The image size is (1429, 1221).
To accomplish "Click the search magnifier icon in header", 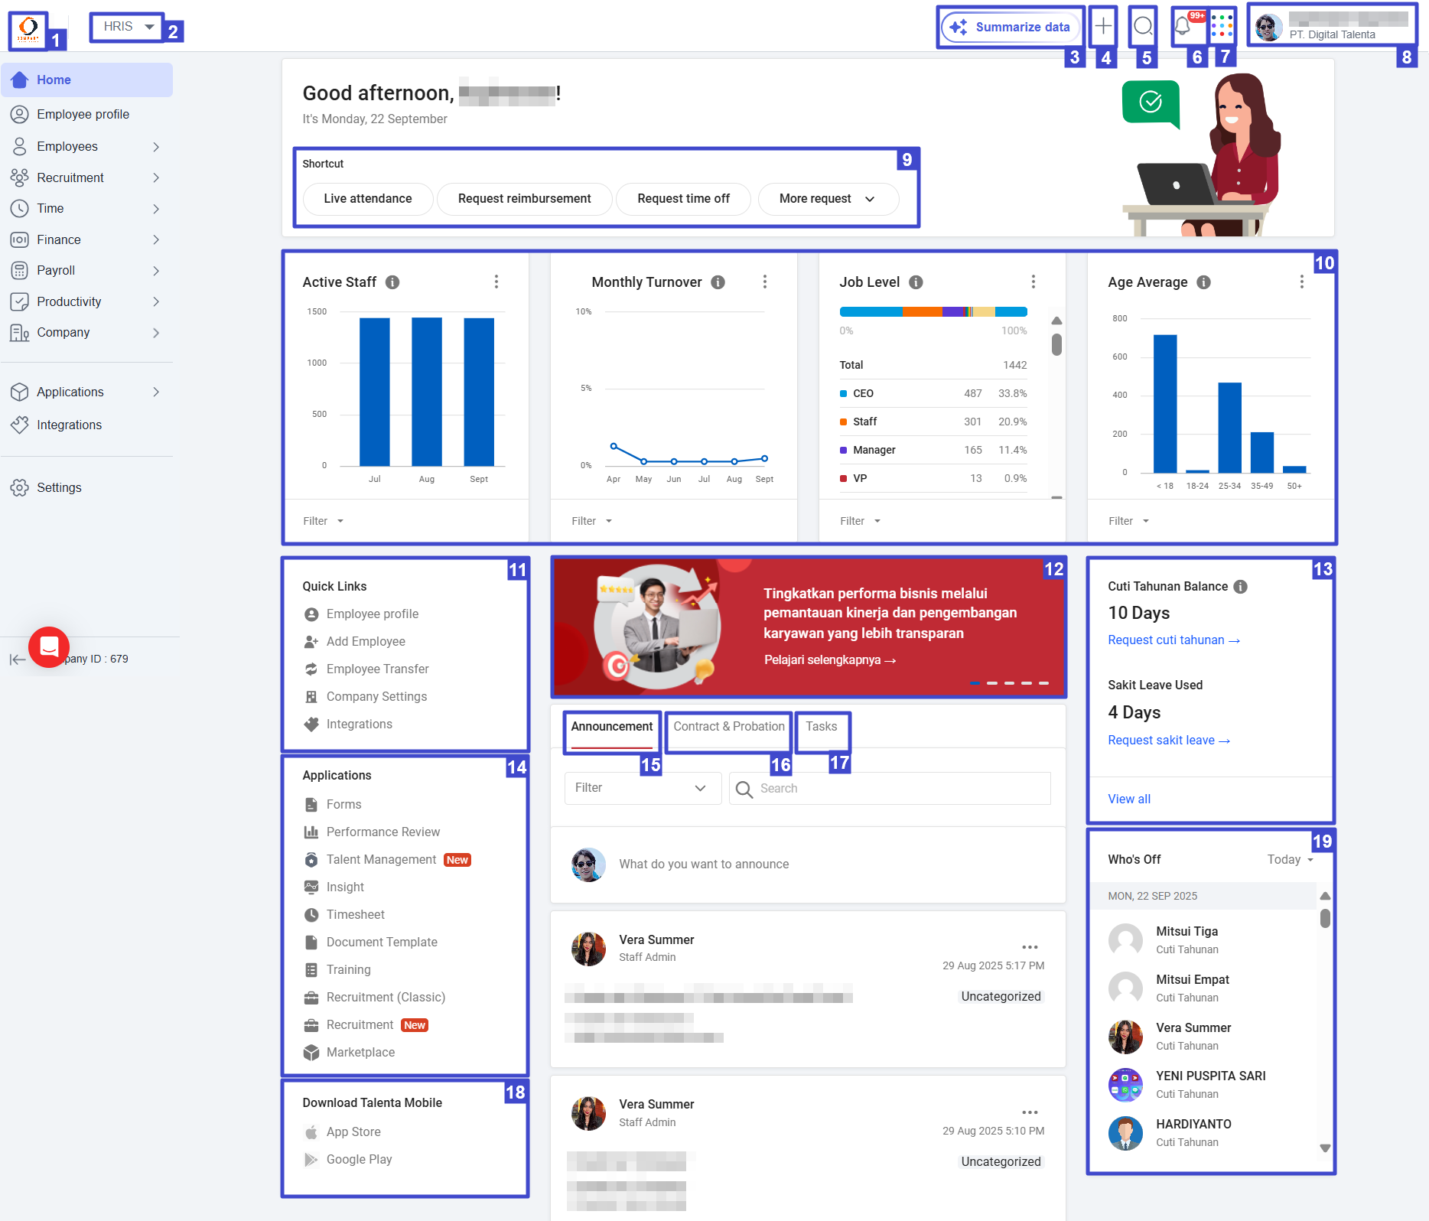I will (x=1143, y=27).
